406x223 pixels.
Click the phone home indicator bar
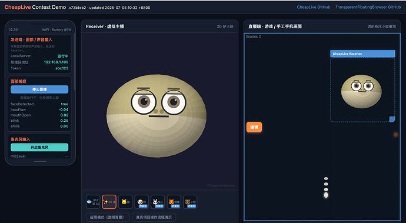(40, 161)
